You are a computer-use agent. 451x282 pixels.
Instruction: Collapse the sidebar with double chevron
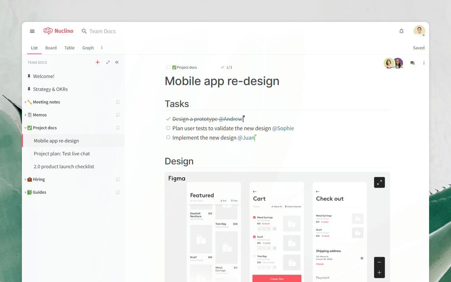pyautogui.click(x=117, y=62)
